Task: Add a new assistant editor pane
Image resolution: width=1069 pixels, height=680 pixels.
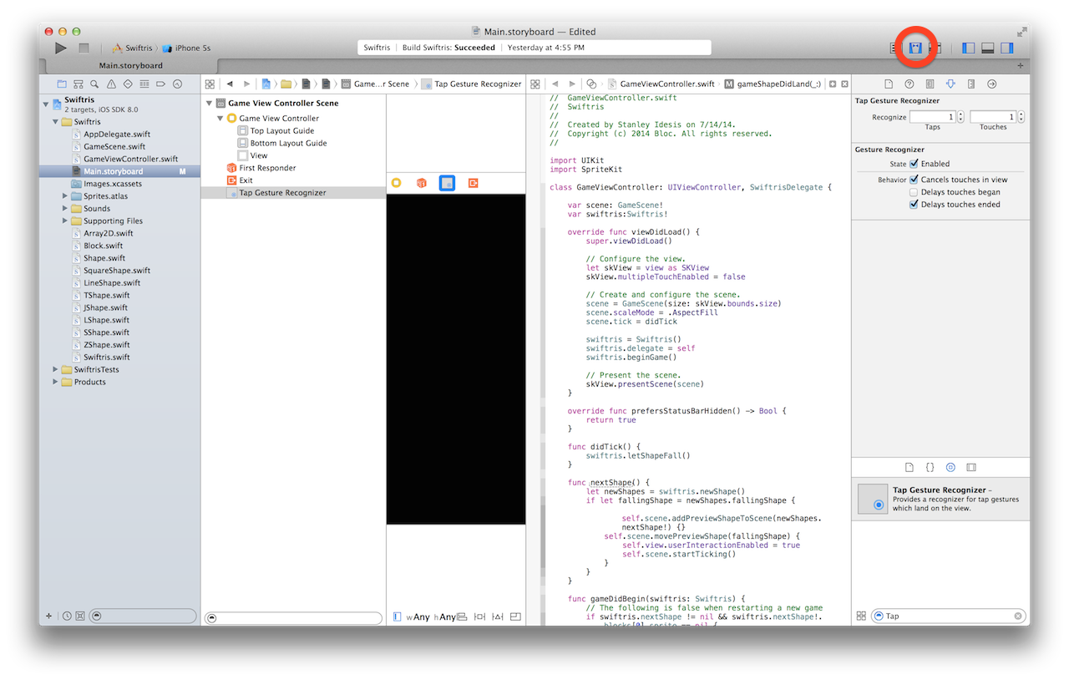Action: point(832,84)
